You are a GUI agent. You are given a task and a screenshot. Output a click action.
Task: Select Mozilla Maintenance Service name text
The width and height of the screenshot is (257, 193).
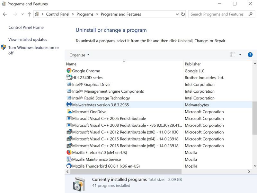97,159
